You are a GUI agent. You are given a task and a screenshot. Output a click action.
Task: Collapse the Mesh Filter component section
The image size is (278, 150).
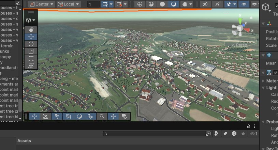(263, 55)
